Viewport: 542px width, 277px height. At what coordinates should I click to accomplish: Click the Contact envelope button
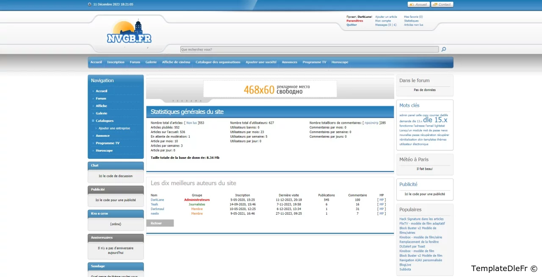pyautogui.click(x=442, y=5)
